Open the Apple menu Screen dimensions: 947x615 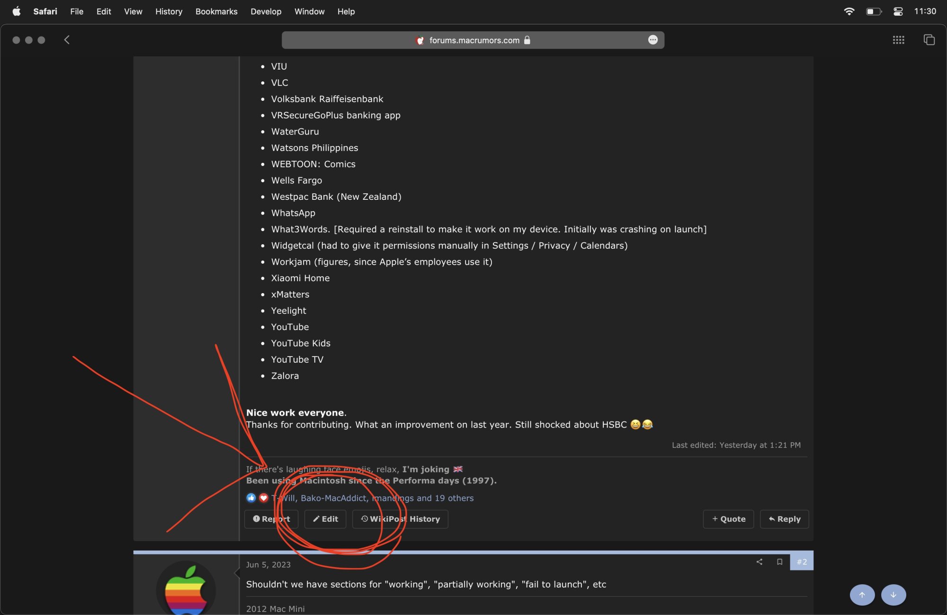(x=17, y=11)
